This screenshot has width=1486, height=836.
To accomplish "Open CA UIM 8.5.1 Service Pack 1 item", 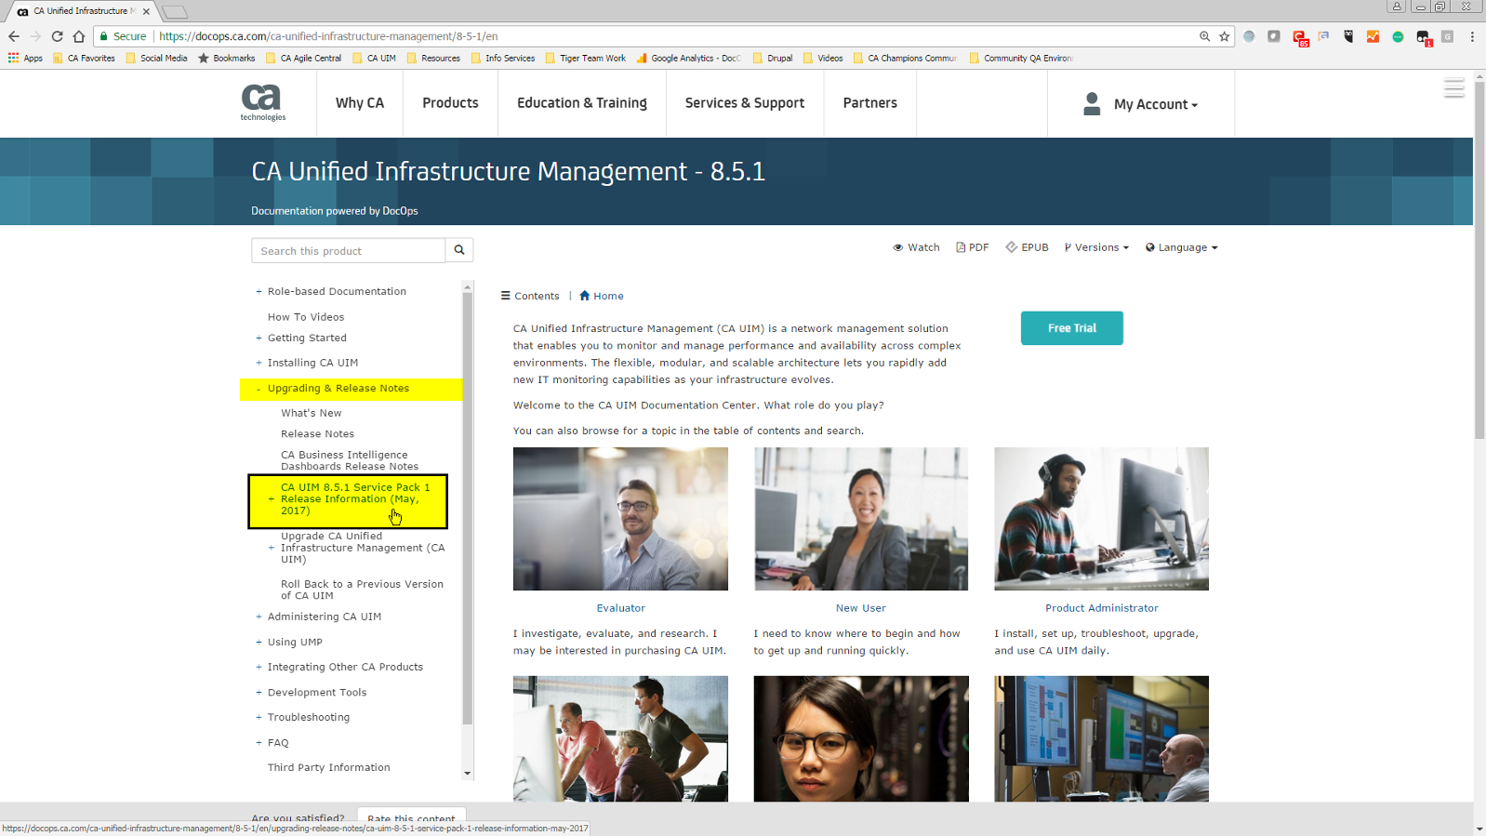I will coord(355,499).
